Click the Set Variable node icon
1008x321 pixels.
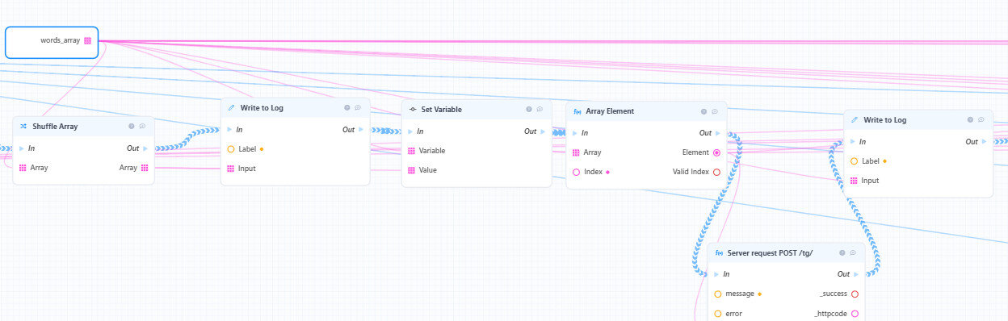click(x=413, y=109)
